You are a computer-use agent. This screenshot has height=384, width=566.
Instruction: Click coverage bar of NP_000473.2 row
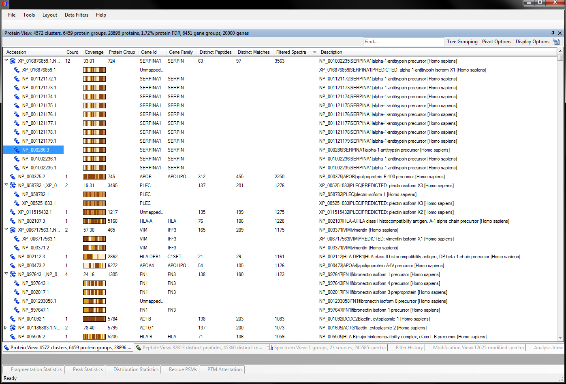(94, 266)
